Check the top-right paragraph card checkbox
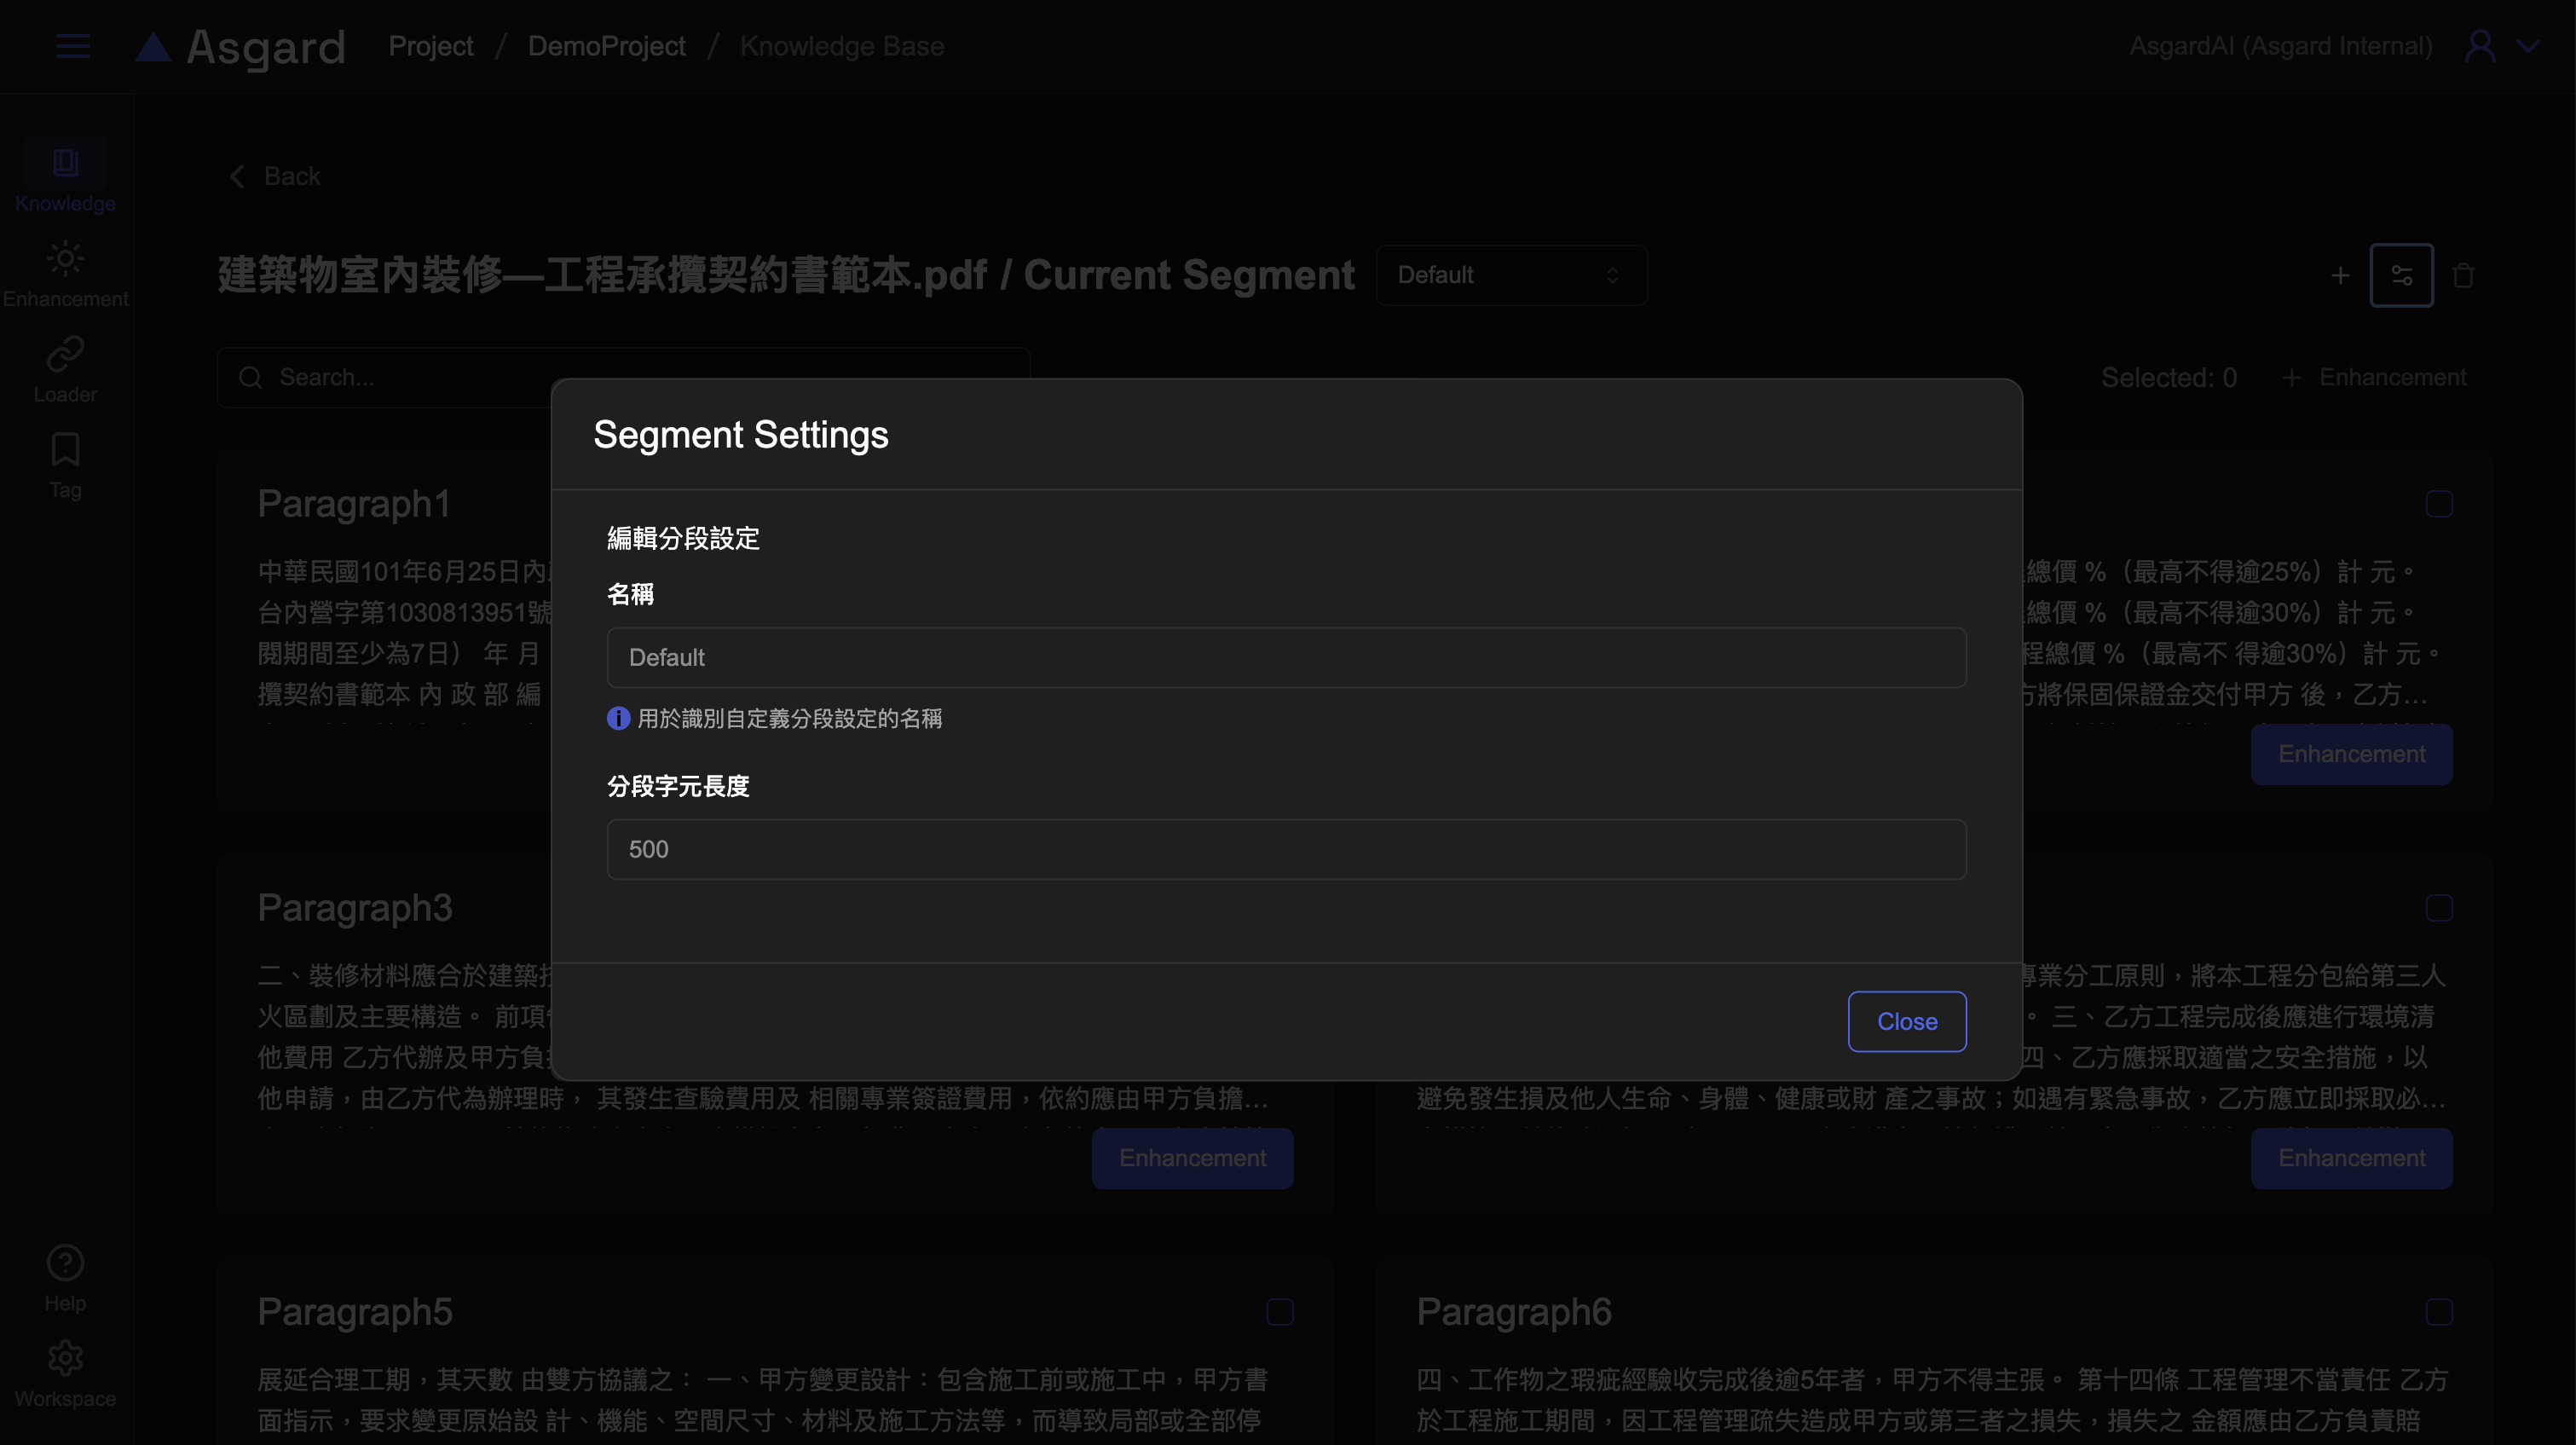The height and width of the screenshot is (1445, 2576). (x=2439, y=504)
